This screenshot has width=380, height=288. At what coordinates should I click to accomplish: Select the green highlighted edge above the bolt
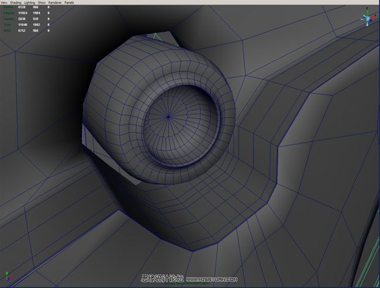click(x=157, y=37)
